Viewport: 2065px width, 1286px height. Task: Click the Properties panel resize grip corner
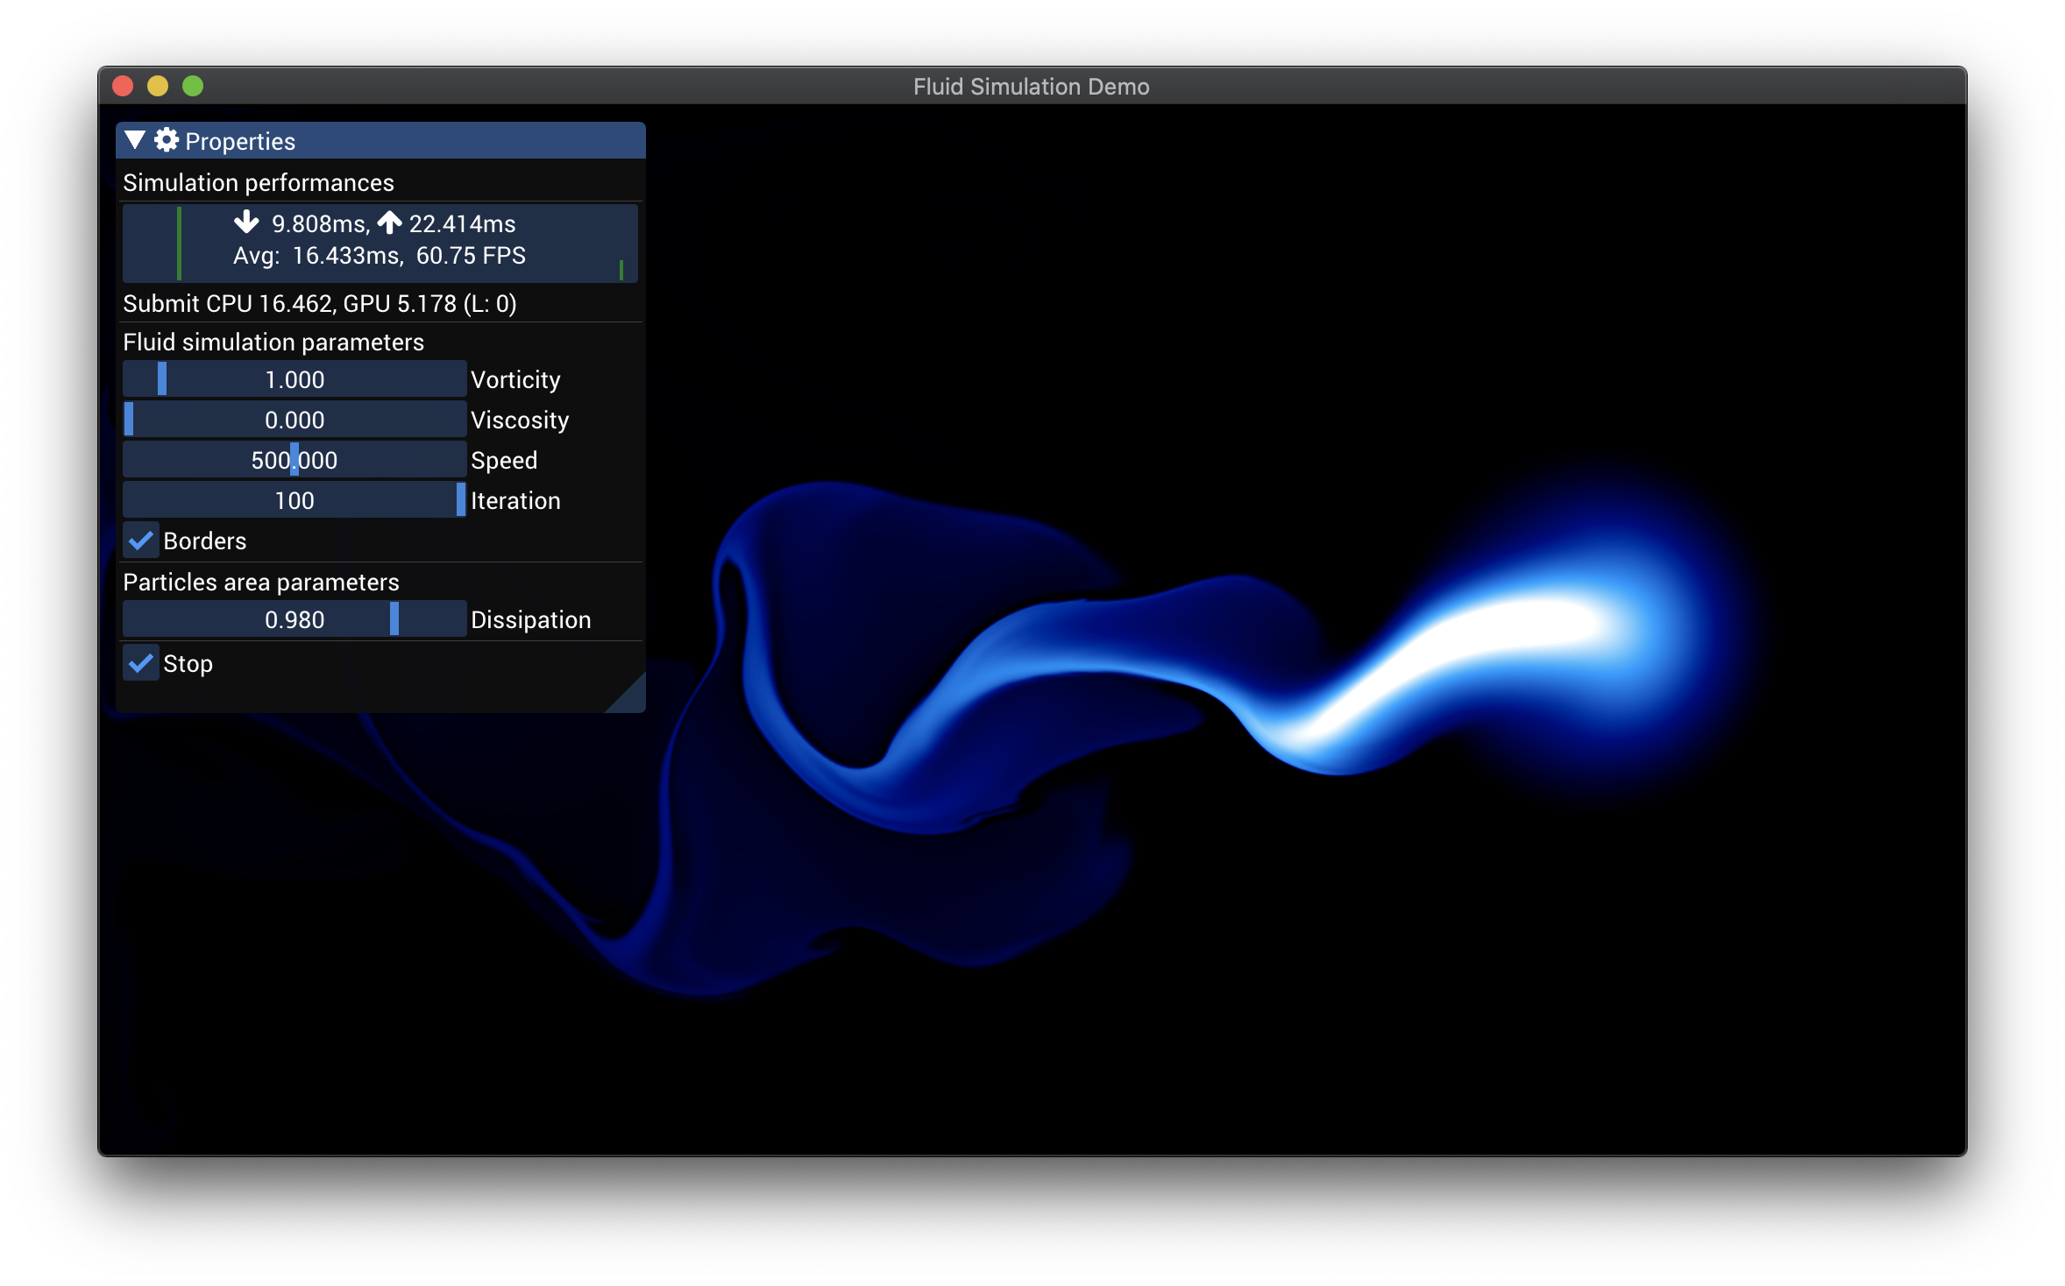point(634,700)
